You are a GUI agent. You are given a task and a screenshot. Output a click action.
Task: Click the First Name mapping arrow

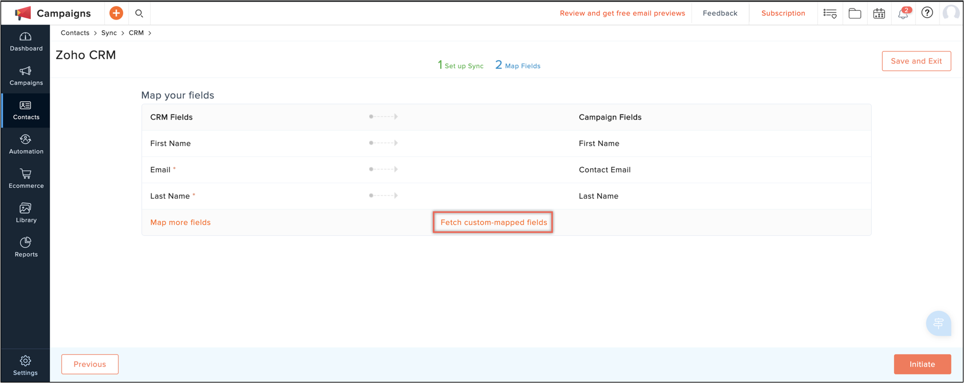(384, 143)
